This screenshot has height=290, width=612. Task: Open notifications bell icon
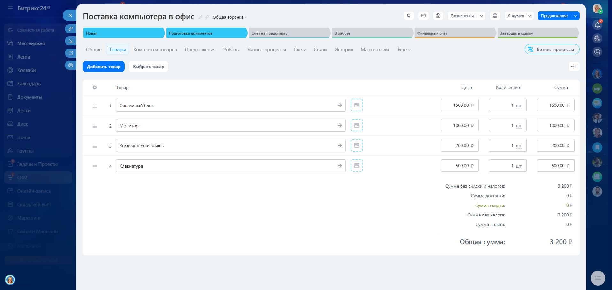click(597, 25)
